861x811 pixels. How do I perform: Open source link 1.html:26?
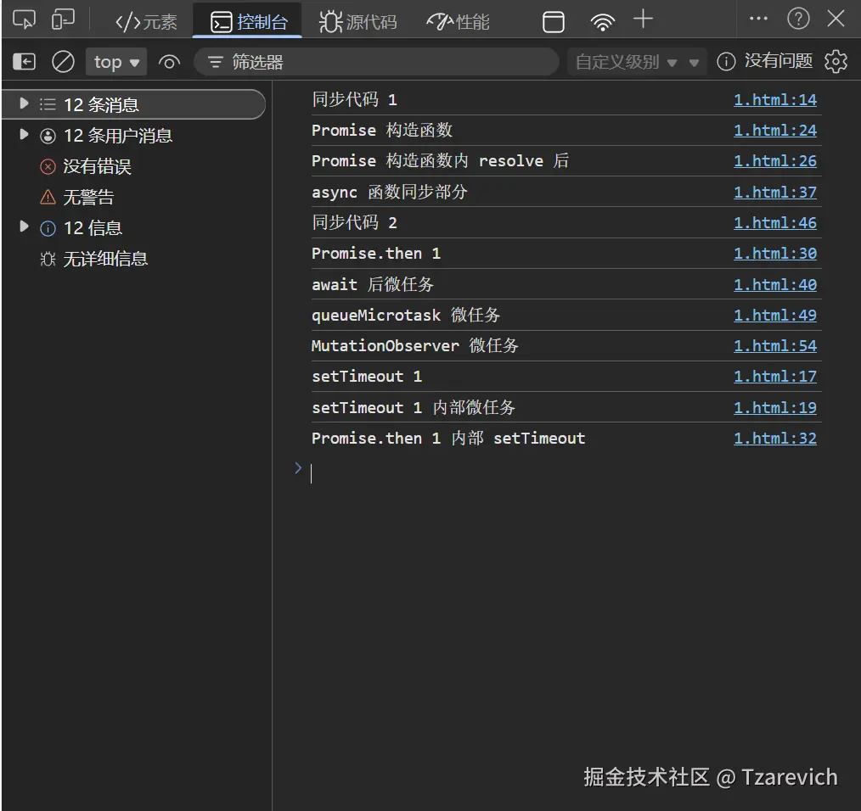coord(774,161)
